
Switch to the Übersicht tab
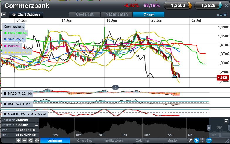pos(84,14)
